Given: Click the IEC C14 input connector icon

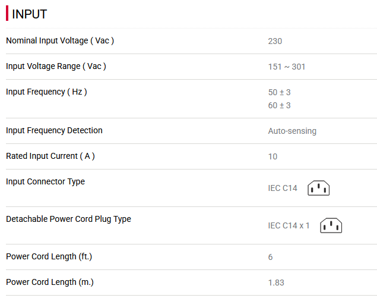Looking at the screenshot, I should 318,188.
